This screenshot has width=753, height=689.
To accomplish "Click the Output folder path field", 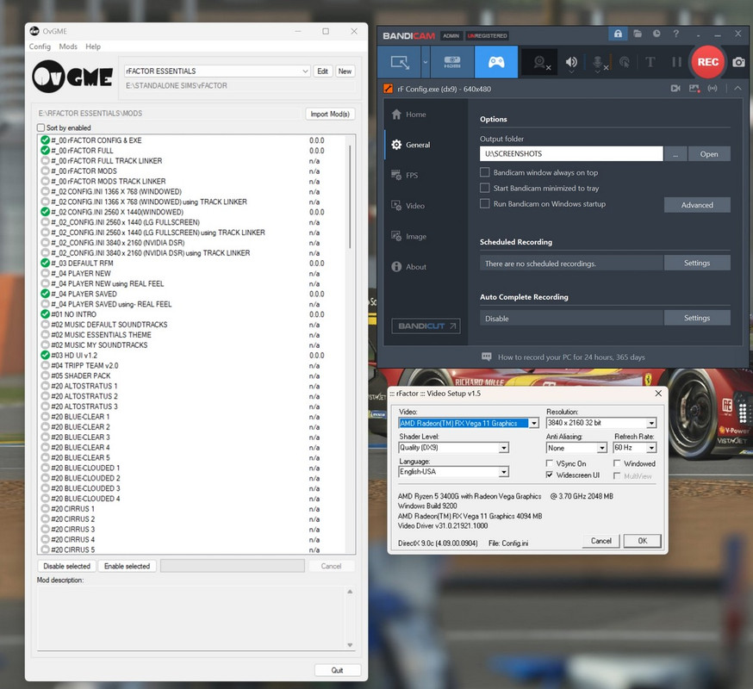I will point(571,153).
